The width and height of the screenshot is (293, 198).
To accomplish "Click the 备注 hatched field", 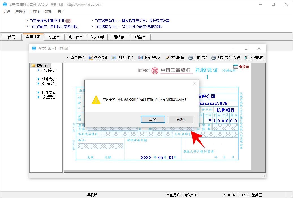I will pos(100,146).
